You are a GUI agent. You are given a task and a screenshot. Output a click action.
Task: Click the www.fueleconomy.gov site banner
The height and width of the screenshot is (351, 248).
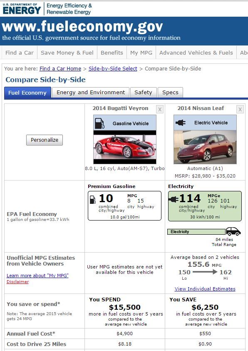124,31
